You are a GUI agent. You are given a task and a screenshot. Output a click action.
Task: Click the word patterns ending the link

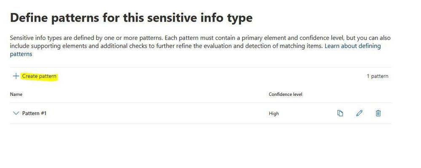click(x=21, y=54)
